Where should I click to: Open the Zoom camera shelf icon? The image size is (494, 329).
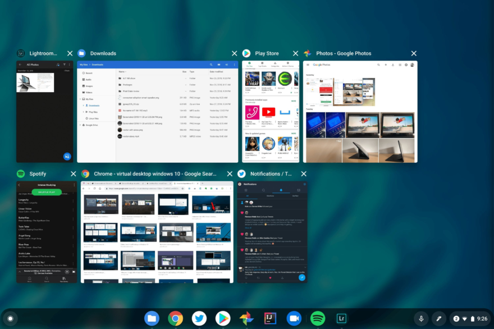click(x=294, y=318)
